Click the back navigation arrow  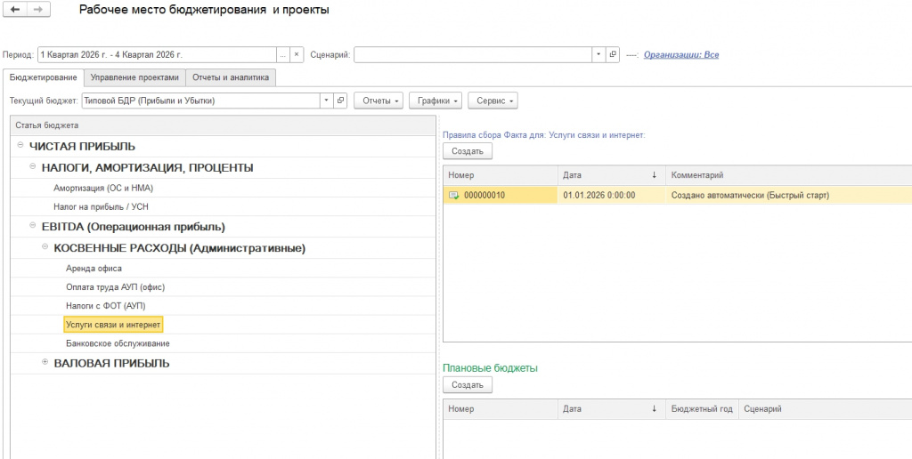[x=15, y=10]
